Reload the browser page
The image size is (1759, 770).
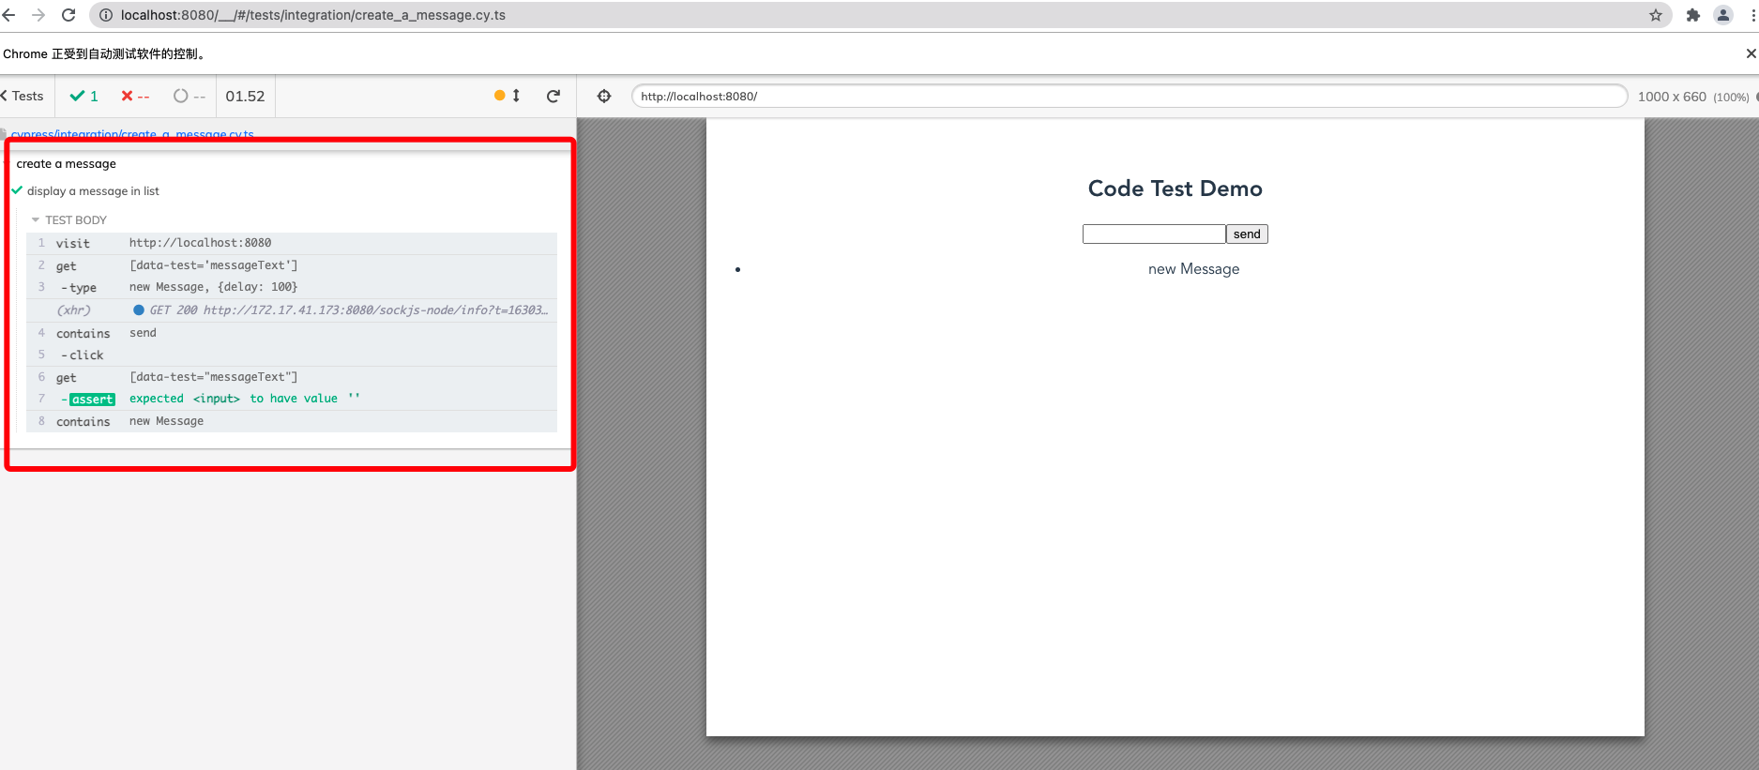click(x=68, y=15)
